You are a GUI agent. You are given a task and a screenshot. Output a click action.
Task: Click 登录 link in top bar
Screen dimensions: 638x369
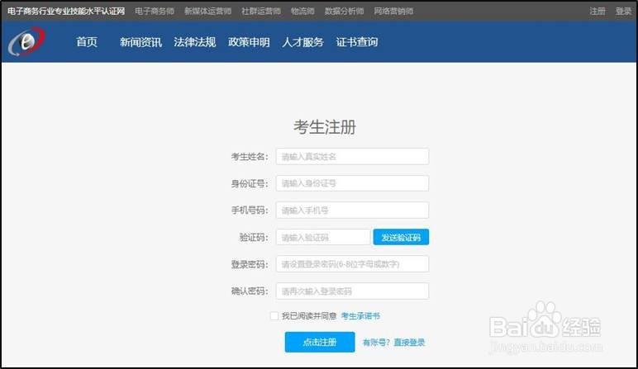(623, 11)
